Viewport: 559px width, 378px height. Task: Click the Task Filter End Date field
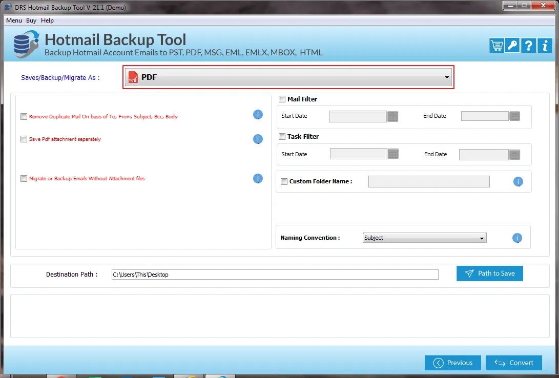click(484, 155)
